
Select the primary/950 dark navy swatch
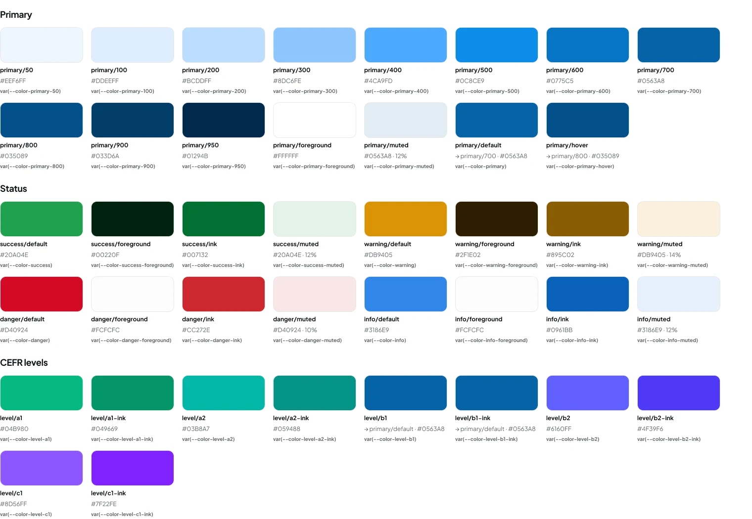224,120
